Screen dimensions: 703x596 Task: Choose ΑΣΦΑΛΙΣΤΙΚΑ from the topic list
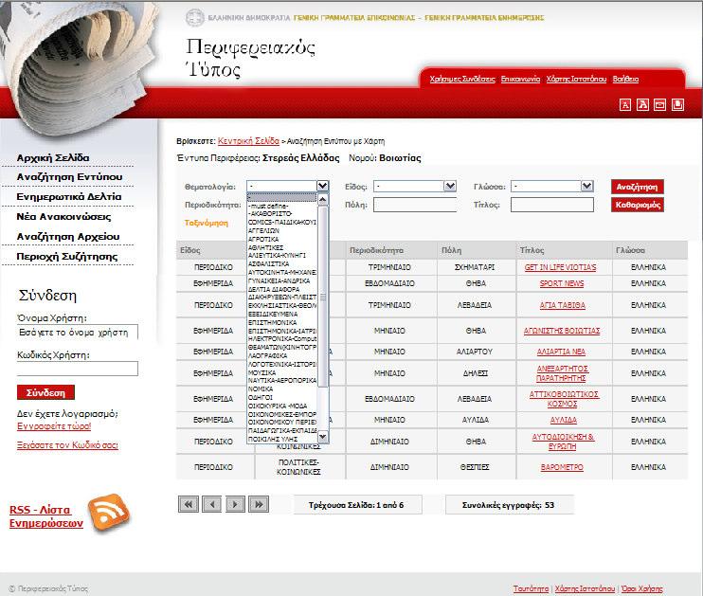268,264
